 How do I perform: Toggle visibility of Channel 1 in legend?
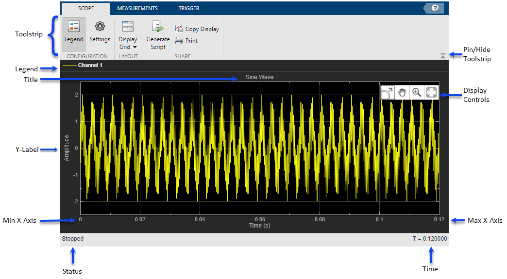[90, 65]
